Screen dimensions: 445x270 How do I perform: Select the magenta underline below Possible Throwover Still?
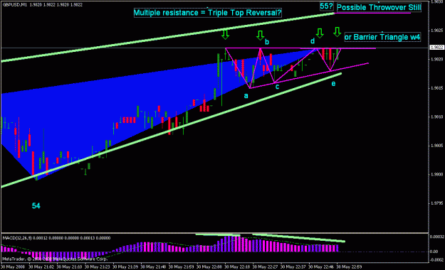(x=372, y=13)
